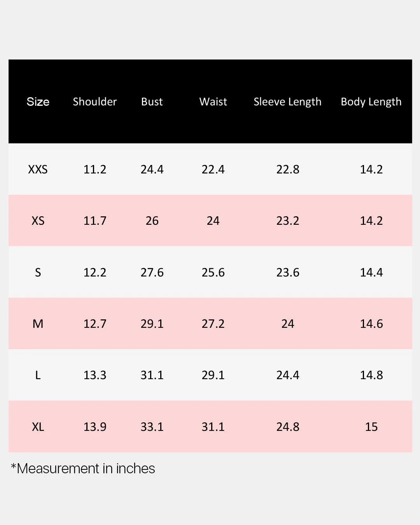This screenshot has height=525, width=420.
Task: Select the L size label
Action: tap(38, 375)
